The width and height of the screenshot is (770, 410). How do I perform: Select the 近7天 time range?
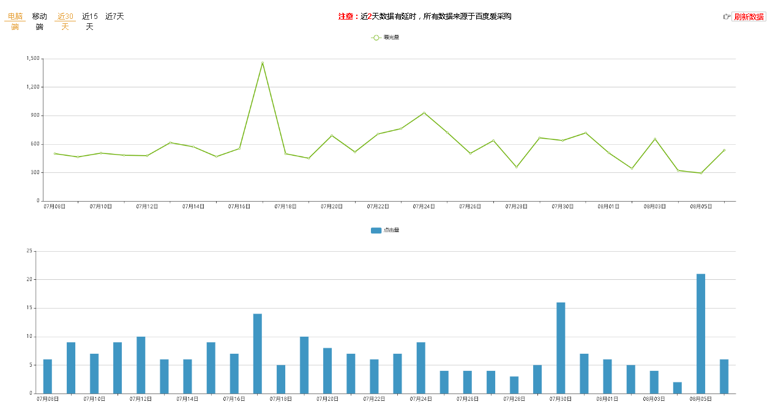[x=114, y=16]
